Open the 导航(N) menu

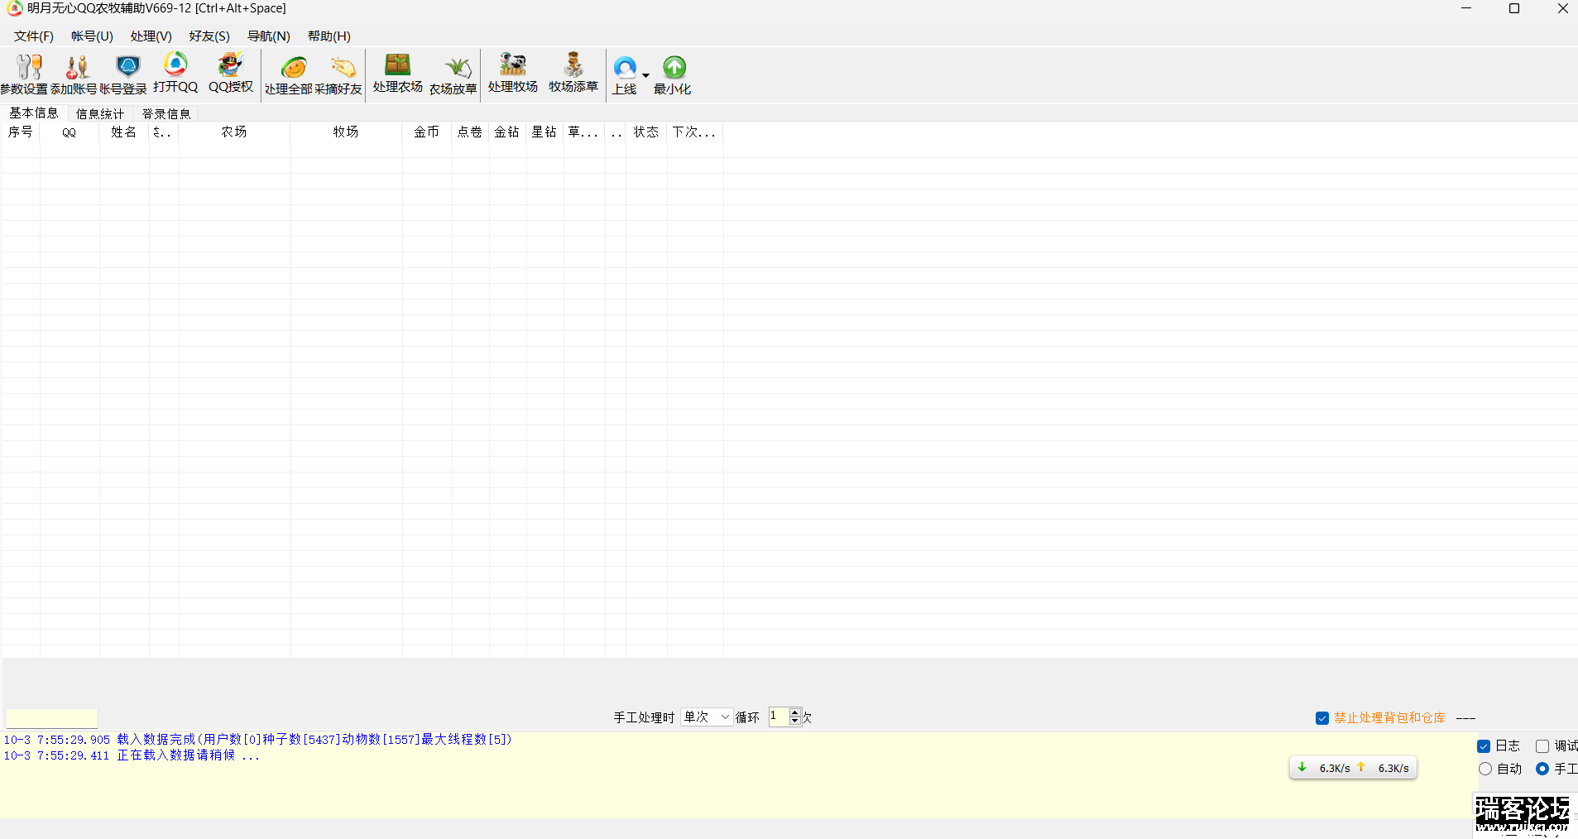[269, 36]
